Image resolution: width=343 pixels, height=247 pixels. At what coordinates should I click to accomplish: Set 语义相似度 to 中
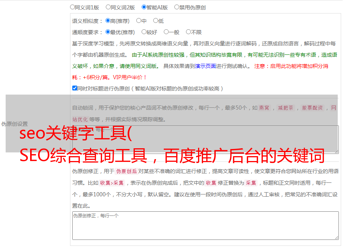point(139,21)
